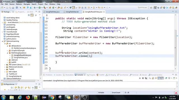Expand the JRE System Library node
Image resolution: width=179 pixels, height=100 pixels.
tap(5, 65)
